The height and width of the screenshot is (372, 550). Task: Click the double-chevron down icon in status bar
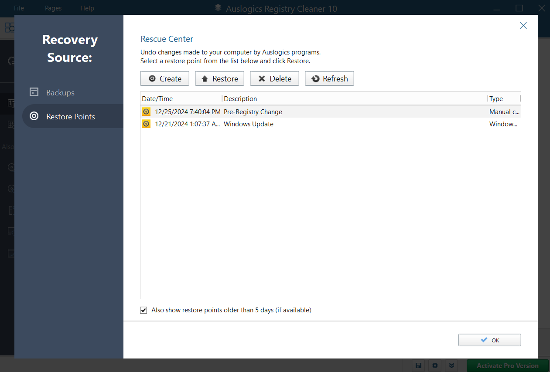tap(452, 365)
